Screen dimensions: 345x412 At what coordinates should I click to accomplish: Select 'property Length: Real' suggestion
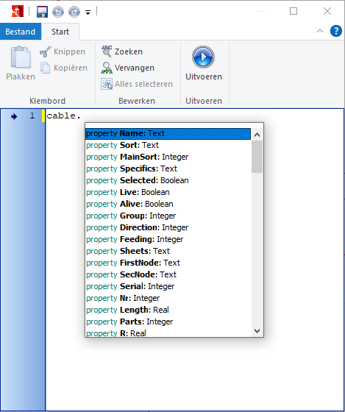(168, 310)
